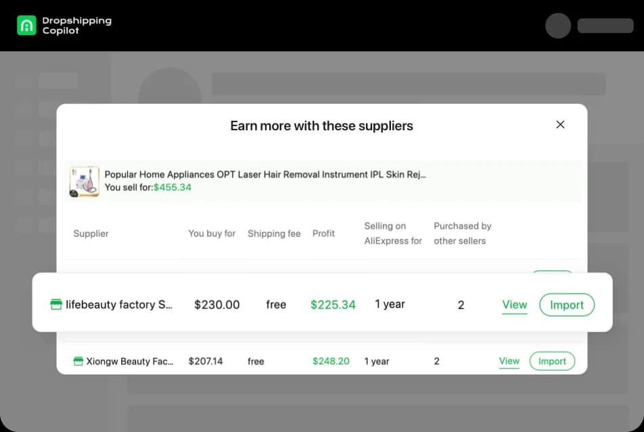The image size is (644, 432).
Task: Click the Xiongw Beauty store icon
Action: tap(78, 361)
